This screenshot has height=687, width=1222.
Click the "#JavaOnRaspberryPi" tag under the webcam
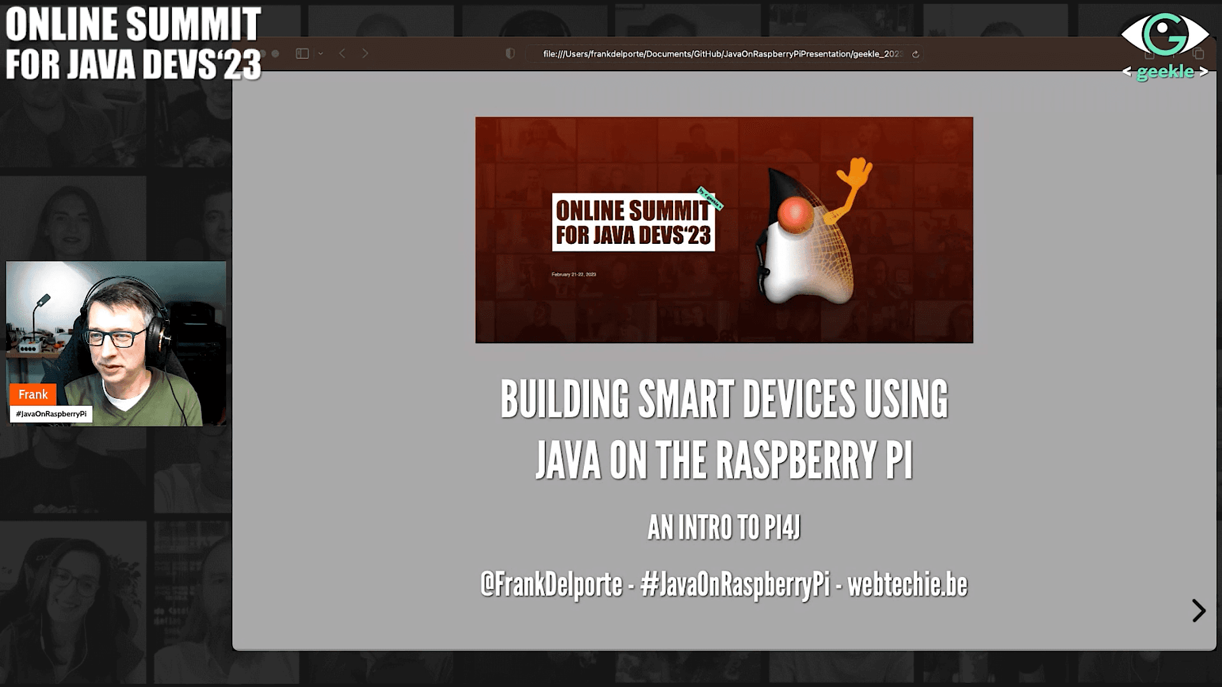coord(51,414)
